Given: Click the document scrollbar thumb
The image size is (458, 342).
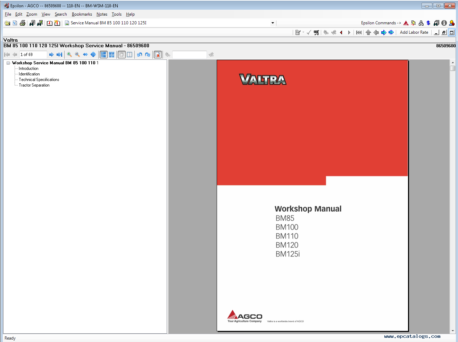Looking at the screenshot, I should click(452, 68).
